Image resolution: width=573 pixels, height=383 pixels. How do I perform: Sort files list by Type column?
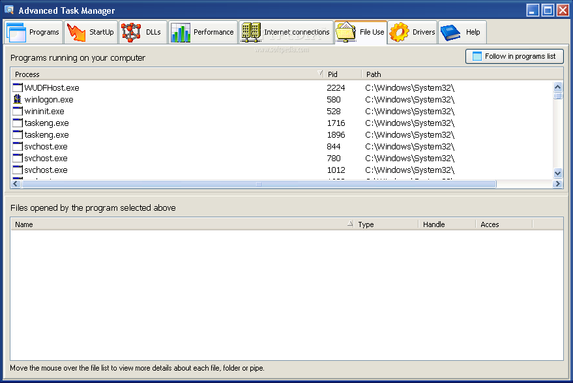point(387,224)
